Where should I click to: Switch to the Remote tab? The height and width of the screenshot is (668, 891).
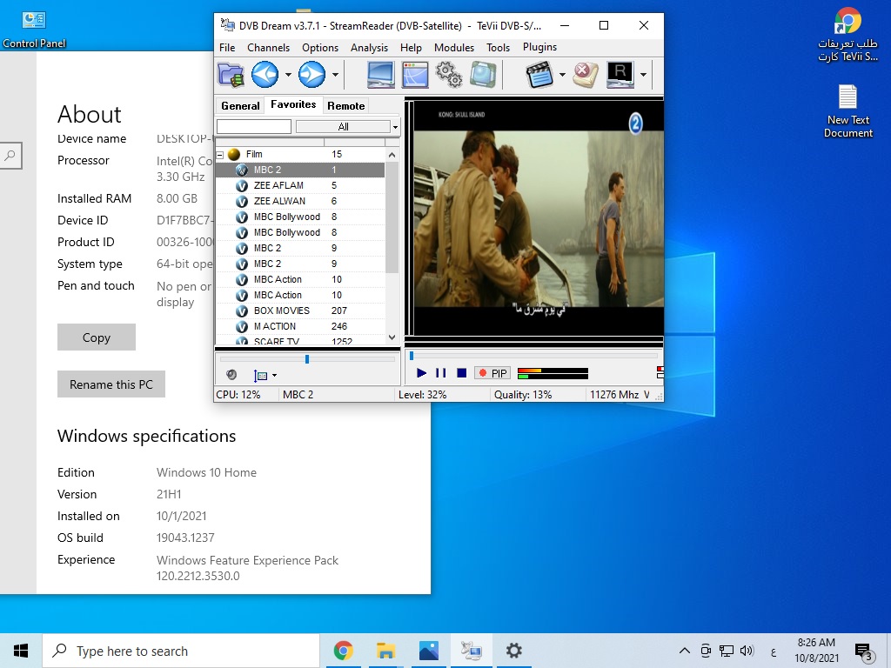pos(346,105)
